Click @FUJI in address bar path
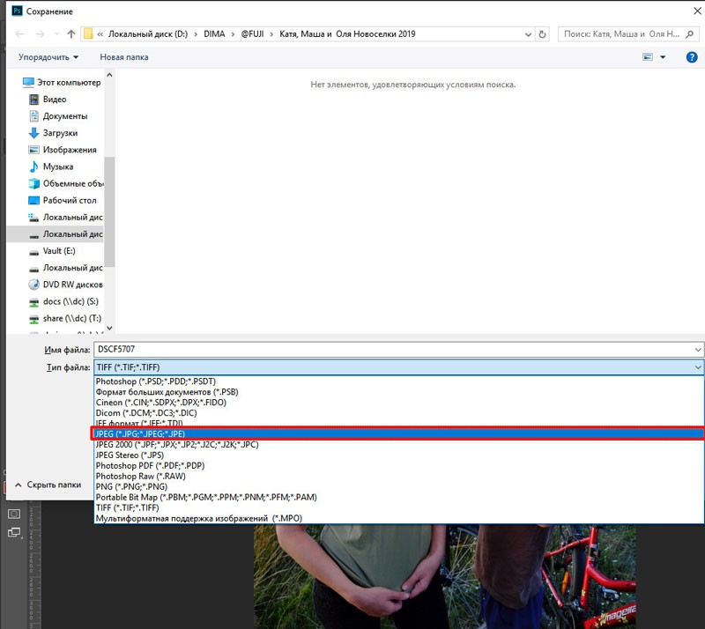The image size is (705, 629). tap(252, 34)
